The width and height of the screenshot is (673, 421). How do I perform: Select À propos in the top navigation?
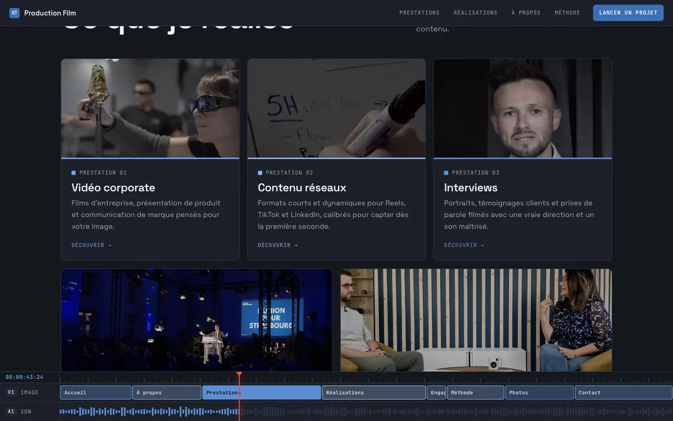pyautogui.click(x=526, y=13)
